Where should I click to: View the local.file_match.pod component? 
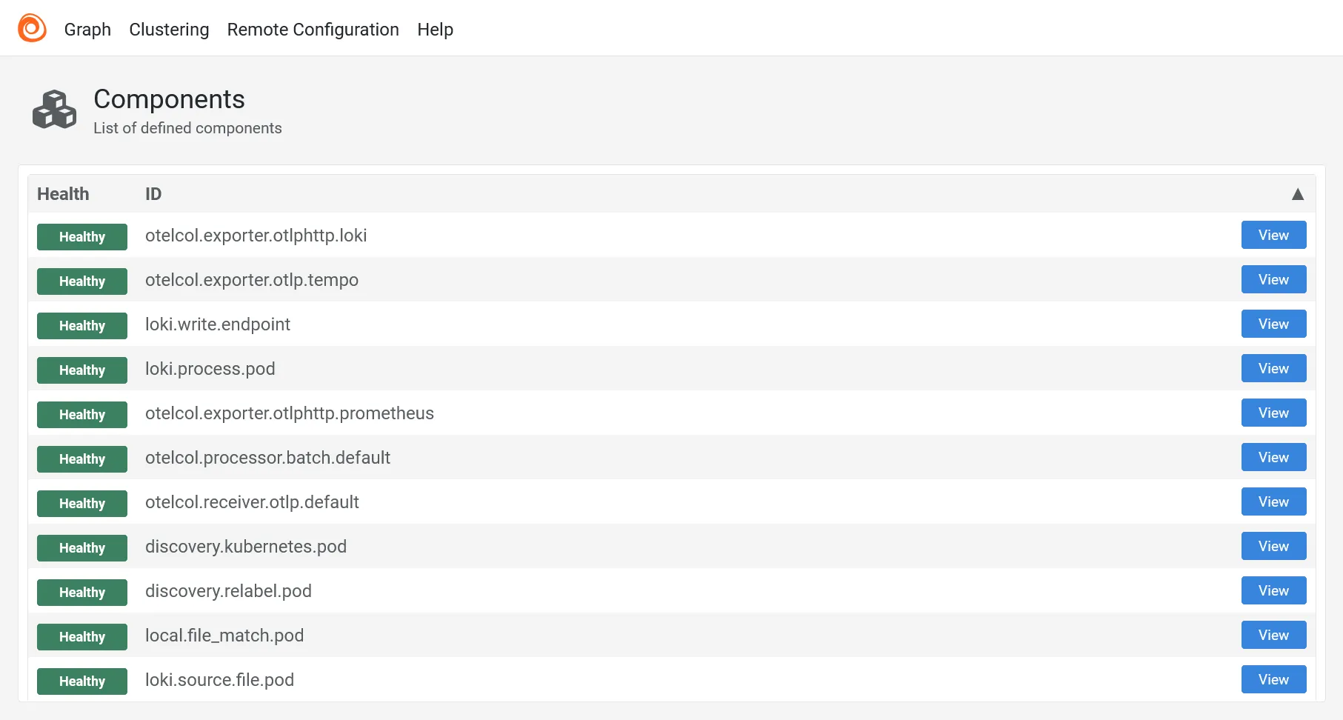(1273, 635)
